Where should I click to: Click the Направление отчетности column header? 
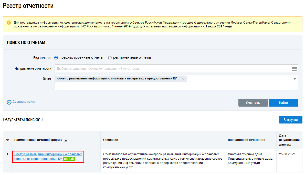246,140
